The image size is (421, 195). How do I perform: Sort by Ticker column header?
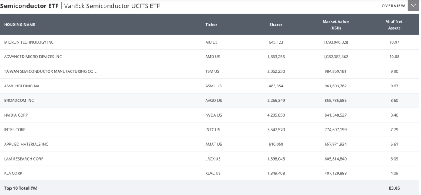(x=211, y=25)
